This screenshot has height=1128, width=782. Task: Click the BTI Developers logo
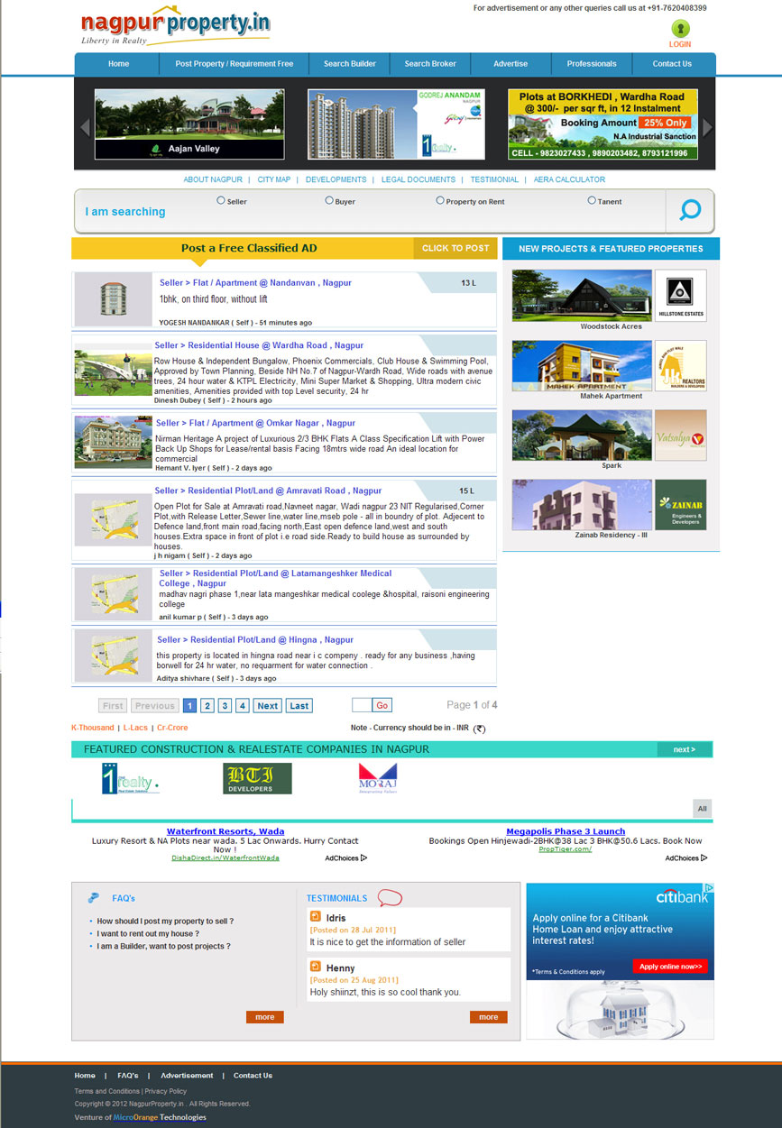[x=257, y=778]
